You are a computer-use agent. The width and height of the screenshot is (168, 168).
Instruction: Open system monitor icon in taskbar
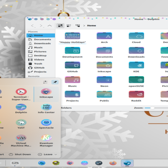(42, 163)
